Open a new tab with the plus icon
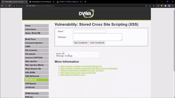Viewport: 175px width, 98px height. pos(85,2)
